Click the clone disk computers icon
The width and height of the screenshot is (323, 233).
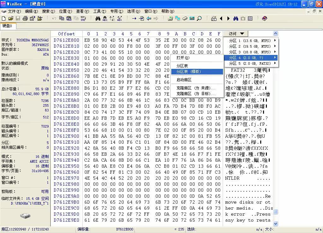tap(178, 19)
